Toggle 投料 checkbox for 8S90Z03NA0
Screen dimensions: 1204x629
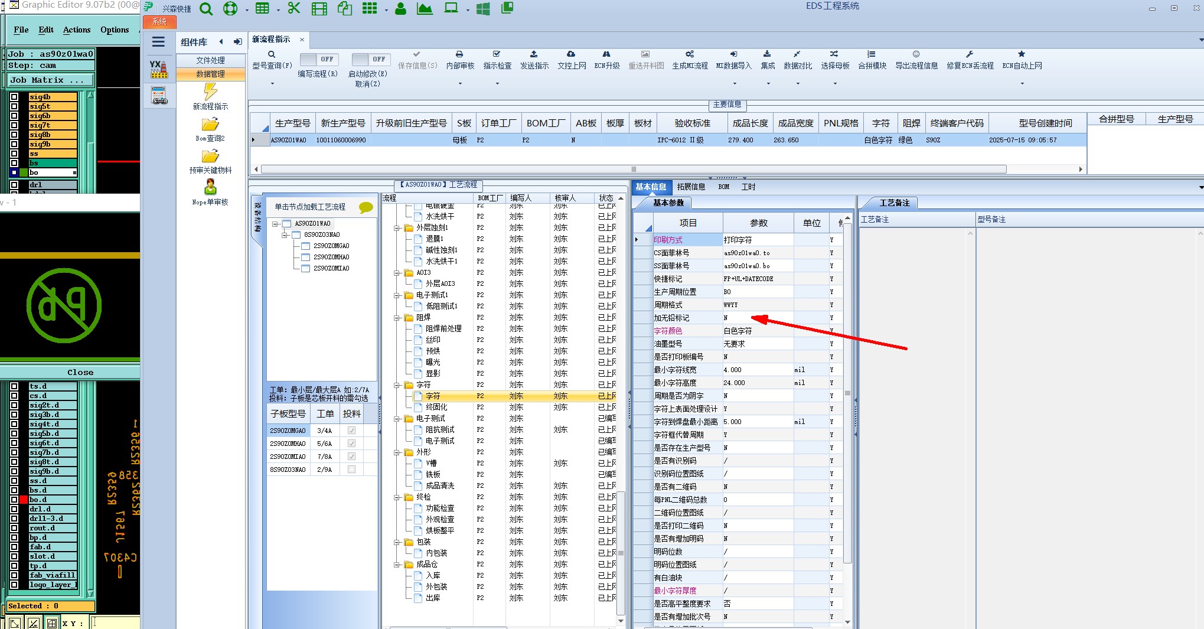(x=352, y=470)
